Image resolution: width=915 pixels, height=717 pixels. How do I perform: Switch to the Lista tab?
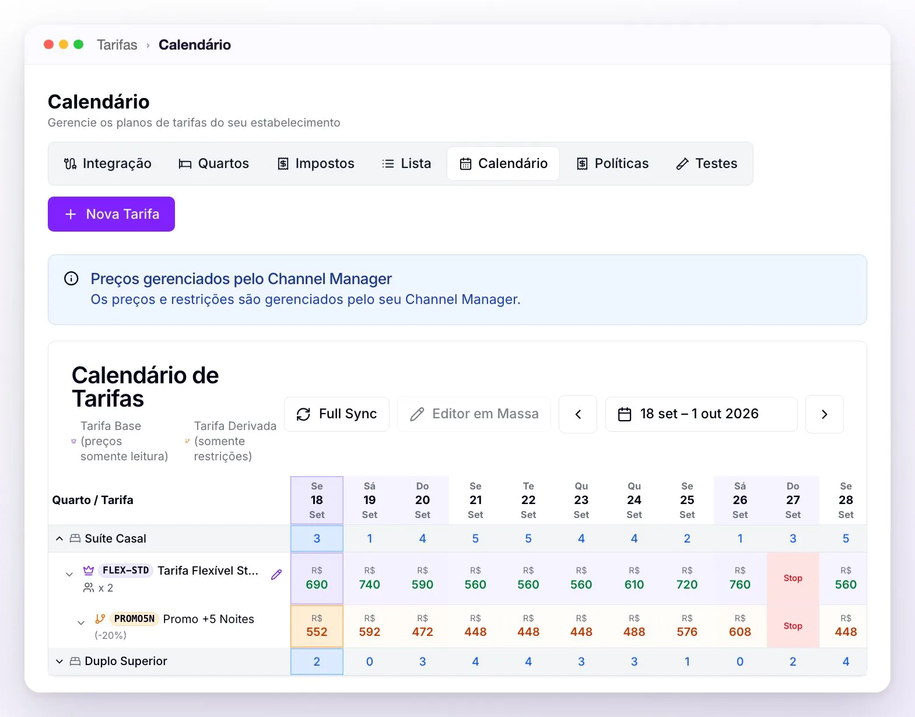(x=406, y=164)
